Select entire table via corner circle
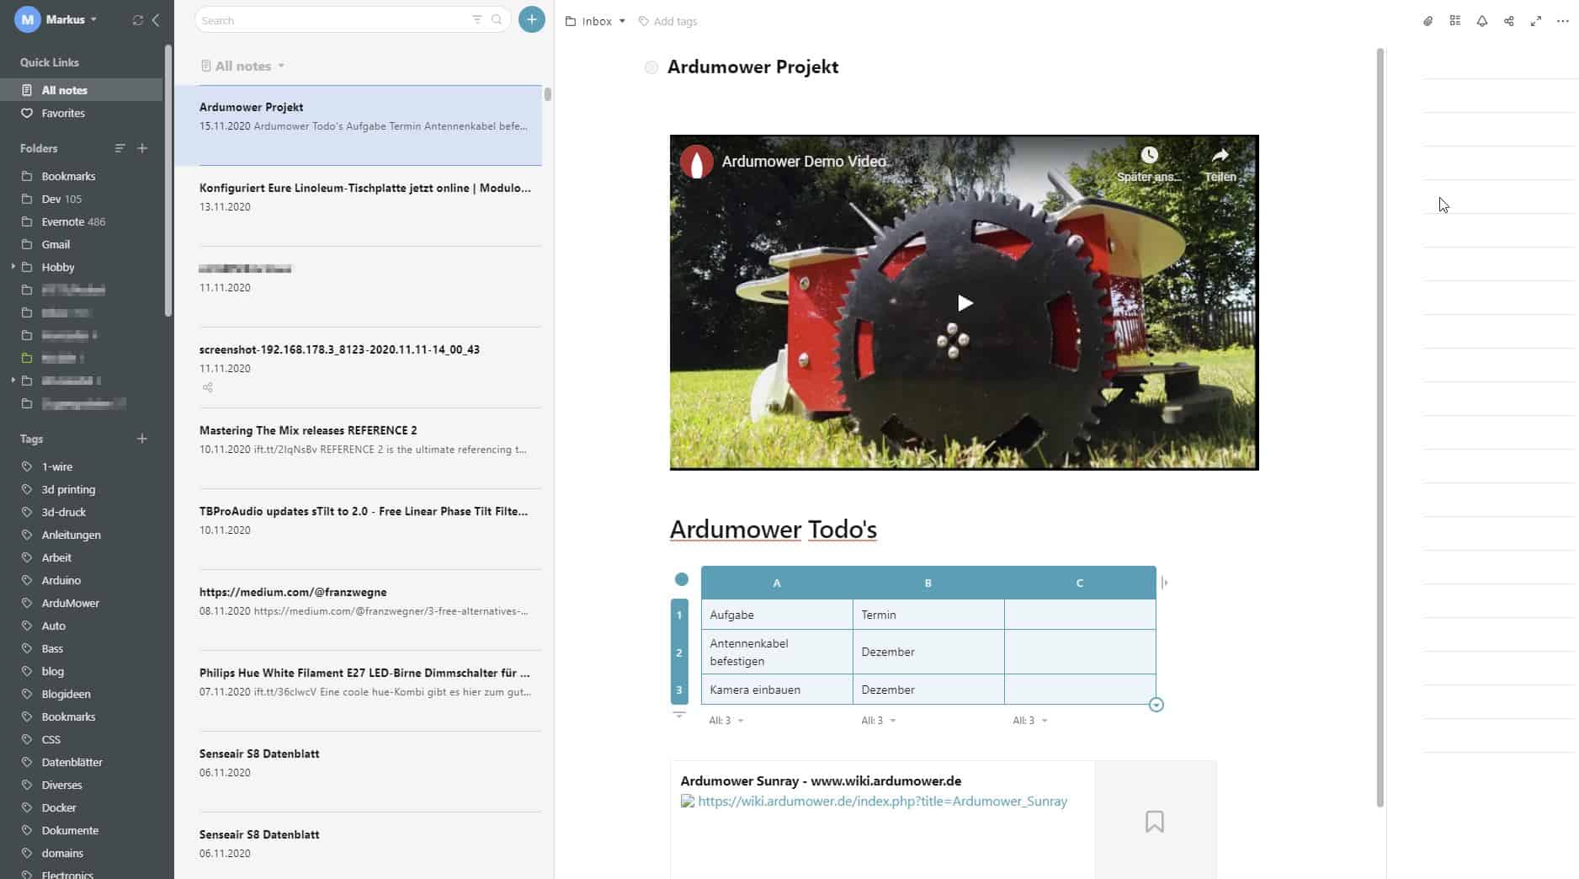The width and height of the screenshot is (1579, 879). point(681,579)
